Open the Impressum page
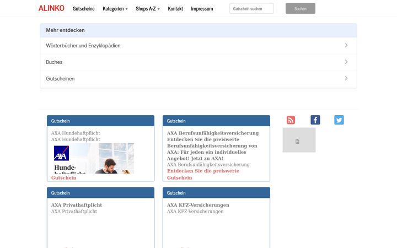This screenshot has height=248, width=397. [x=202, y=9]
